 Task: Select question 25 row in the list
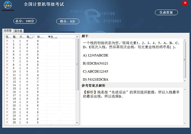point(40,123)
